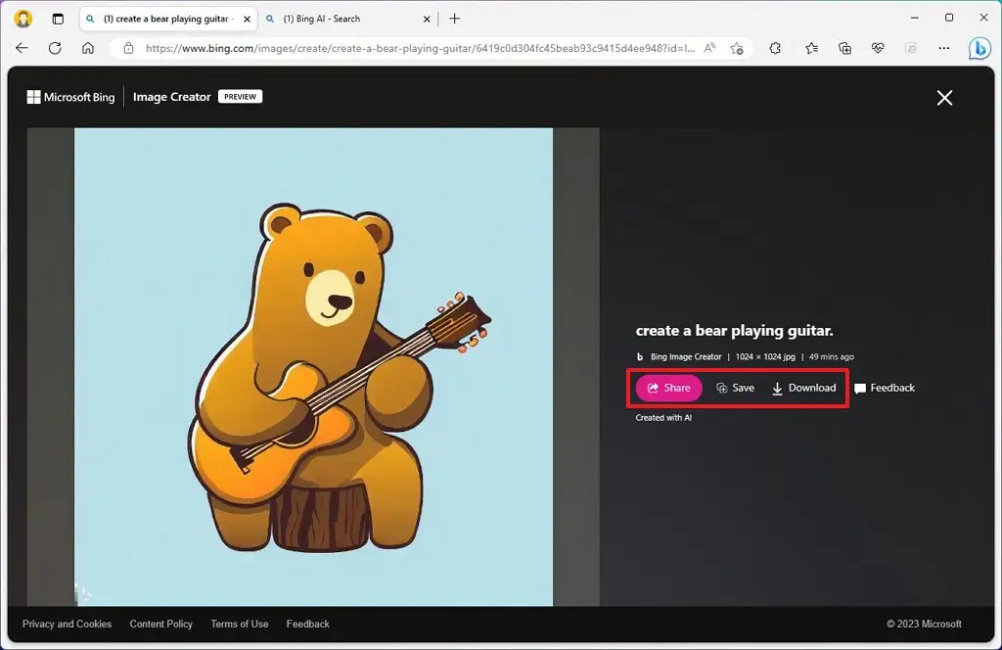The height and width of the screenshot is (650, 1002).
Task: Close the Bing AI - Search tab
Action: (427, 20)
